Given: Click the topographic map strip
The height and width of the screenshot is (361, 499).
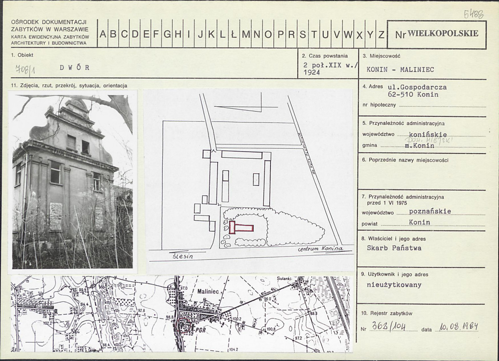Looking at the screenshot, I should (181, 314).
